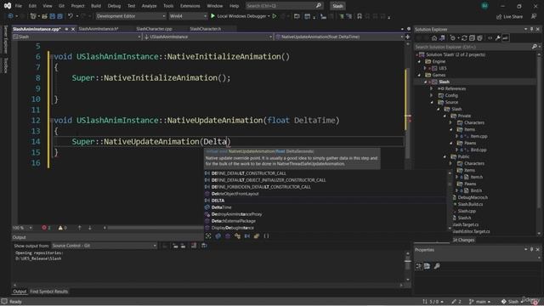
Task: Click the editor zoom level dropdown
Action: tap(23, 228)
